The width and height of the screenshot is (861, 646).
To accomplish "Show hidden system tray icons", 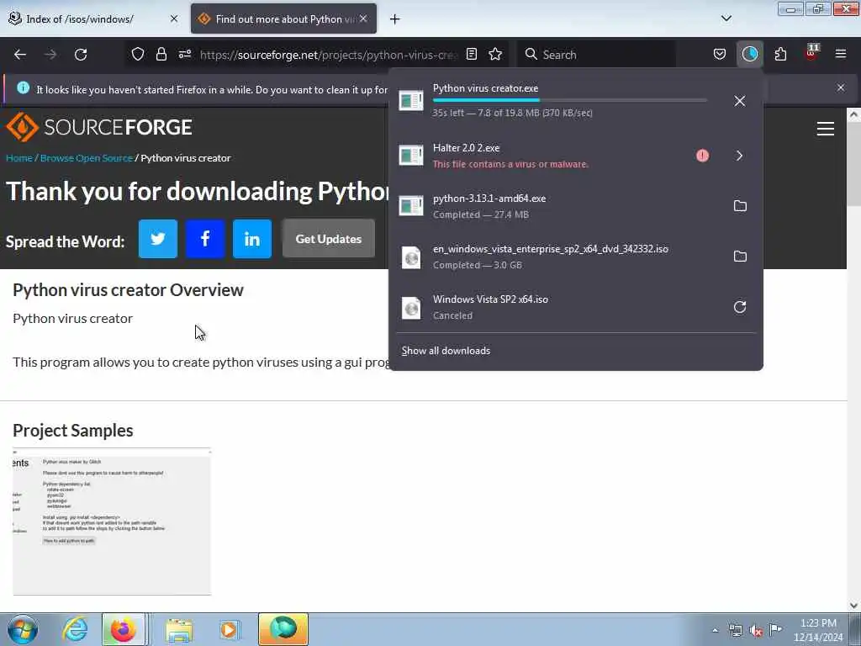I will click(x=715, y=630).
